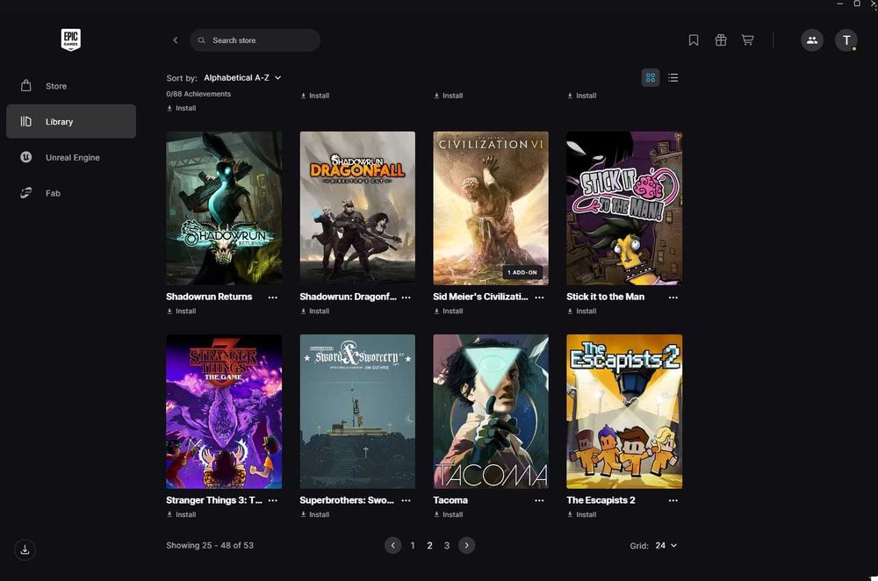Screen dimensions: 878x581
Task: Open the friends list icon
Action: [x=812, y=40]
